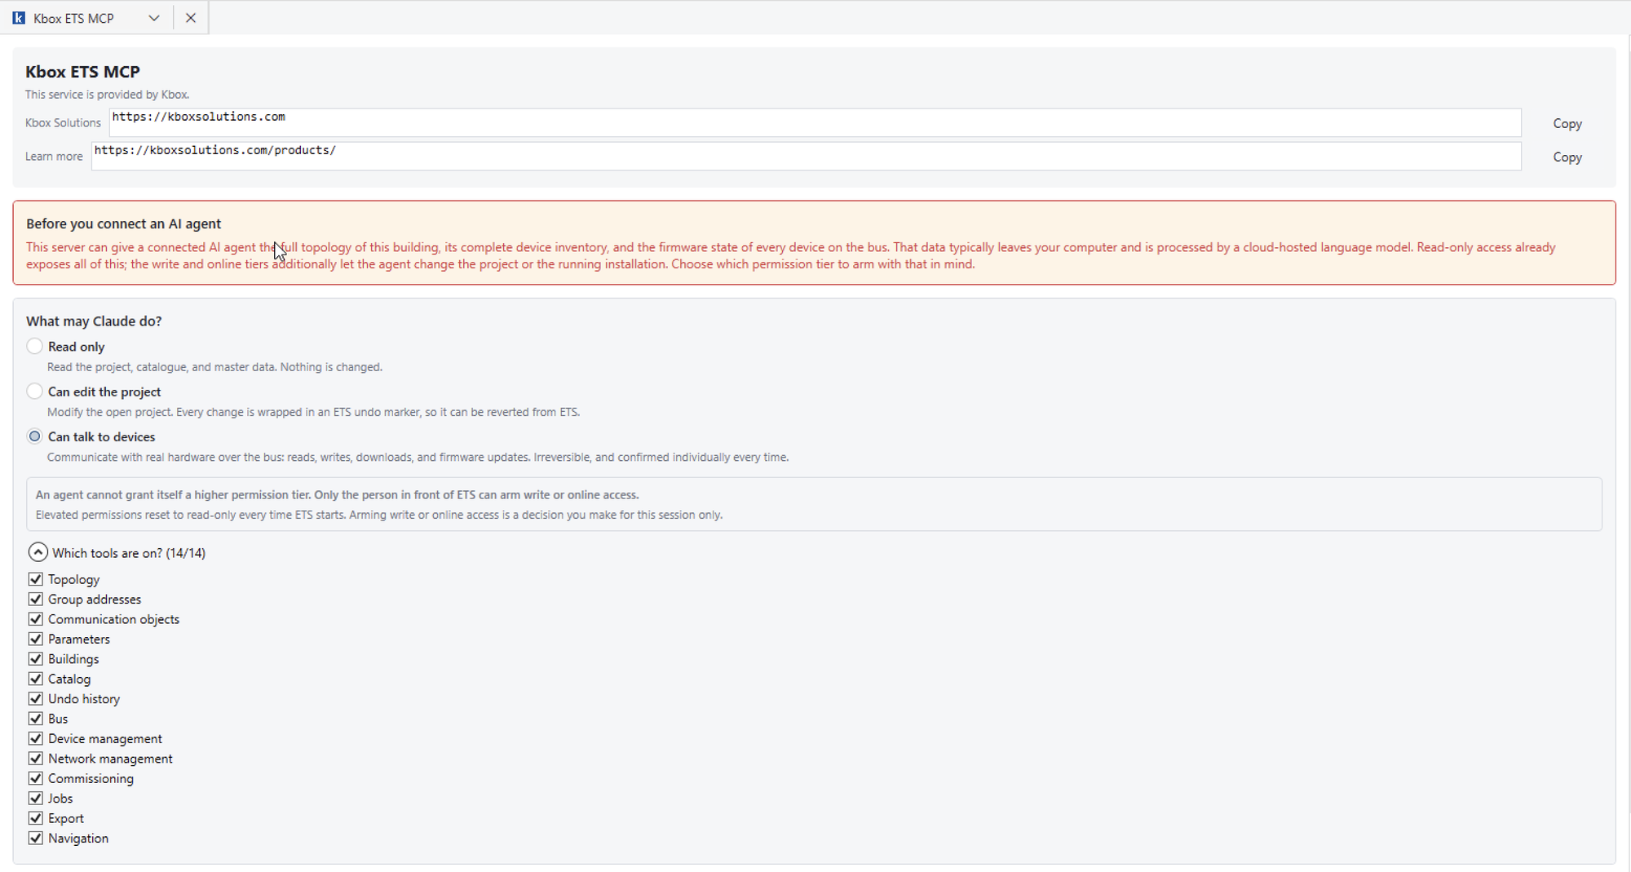Toggle Communication objects checkbox
The image size is (1631, 872).
point(35,619)
